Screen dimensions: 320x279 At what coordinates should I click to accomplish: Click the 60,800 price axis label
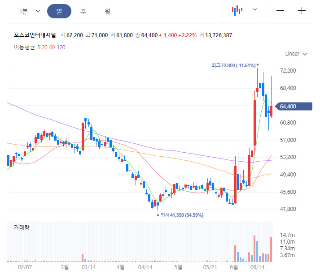pyautogui.click(x=288, y=123)
